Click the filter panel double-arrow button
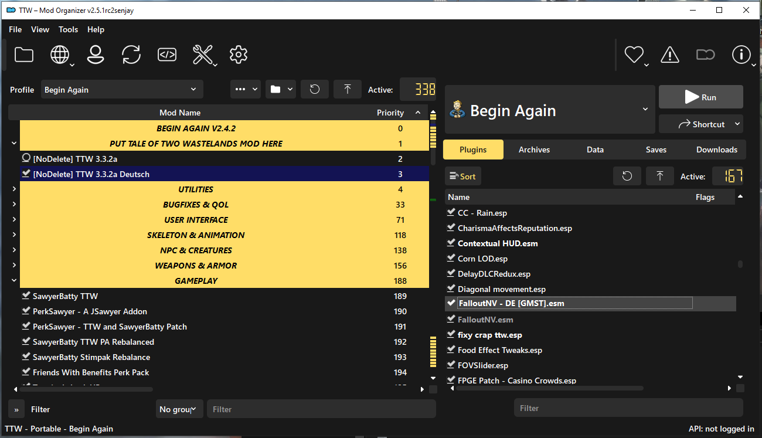 click(x=16, y=409)
